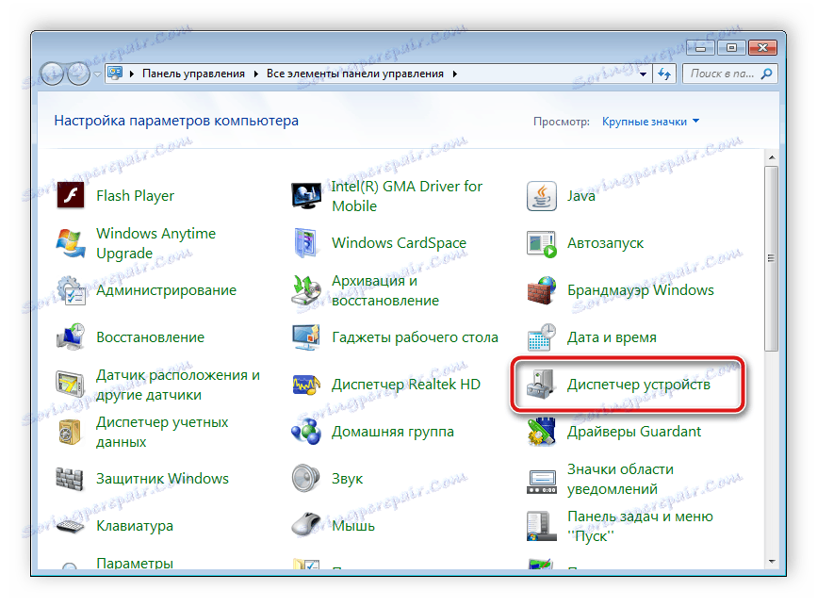Click Драйверы Guardant icon
The width and height of the screenshot is (817, 607).
pos(541,432)
